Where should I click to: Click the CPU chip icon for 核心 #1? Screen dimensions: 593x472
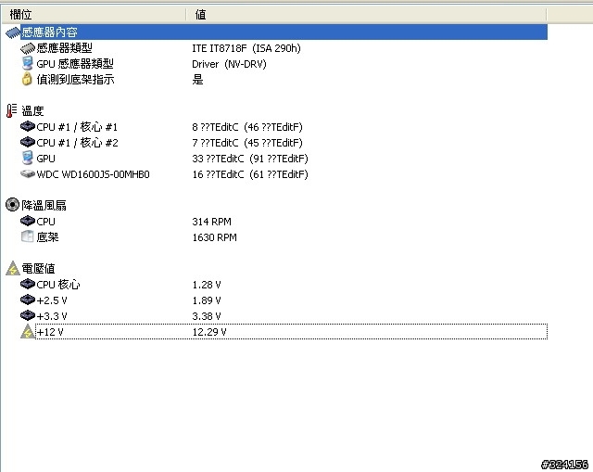[28, 126]
